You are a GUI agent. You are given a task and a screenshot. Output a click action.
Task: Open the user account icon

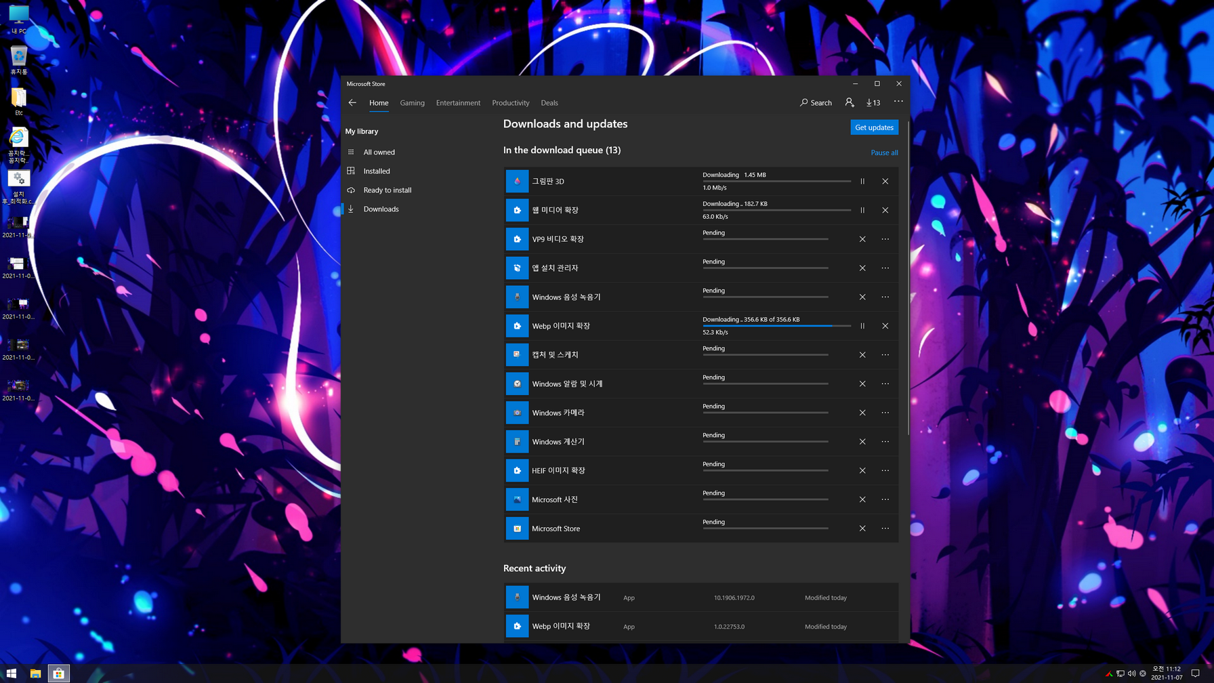850,102
